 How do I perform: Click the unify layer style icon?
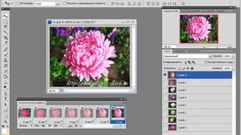194,62
